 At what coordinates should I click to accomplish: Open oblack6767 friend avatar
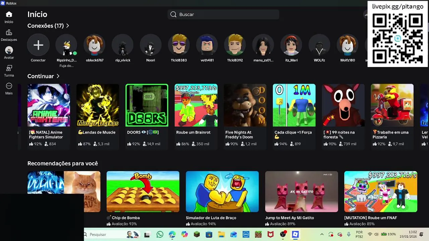point(95,45)
